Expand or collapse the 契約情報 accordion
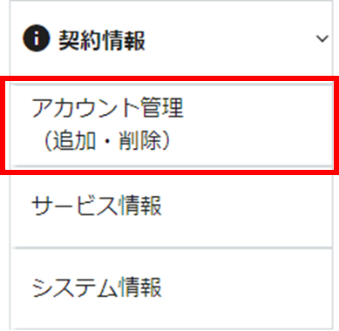This screenshot has height=331, width=339. tap(172, 38)
